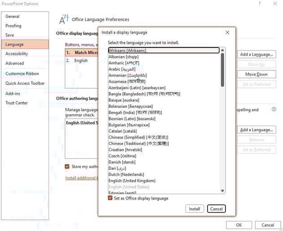The width and height of the screenshot is (283, 231).
Task: Click the Move Down button
Action: pos(256,74)
